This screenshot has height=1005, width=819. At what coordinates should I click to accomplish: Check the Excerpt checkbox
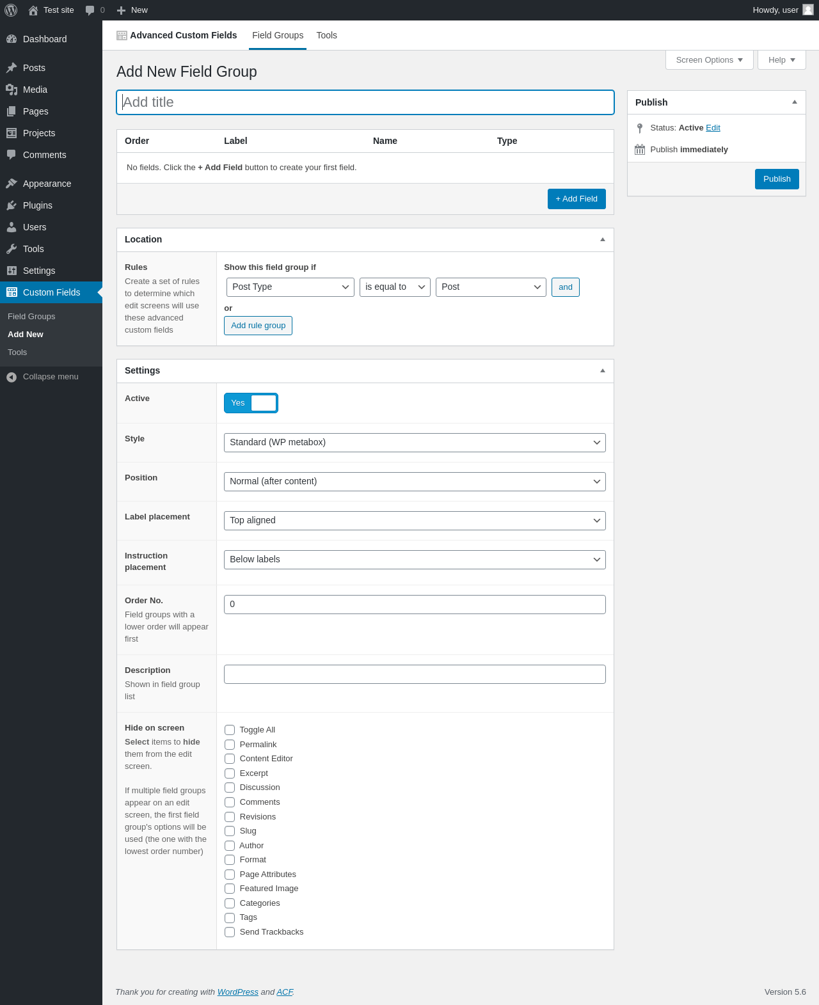click(230, 773)
